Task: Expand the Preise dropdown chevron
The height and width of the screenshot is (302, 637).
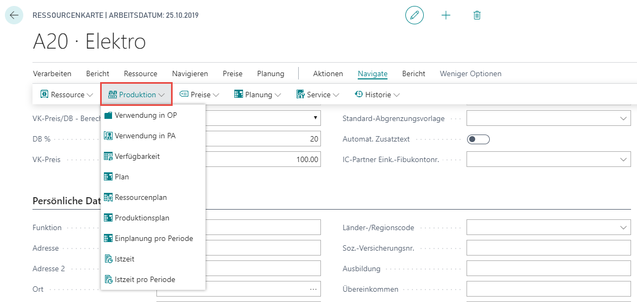Action: coord(216,95)
